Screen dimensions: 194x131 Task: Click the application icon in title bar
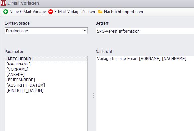3,3
